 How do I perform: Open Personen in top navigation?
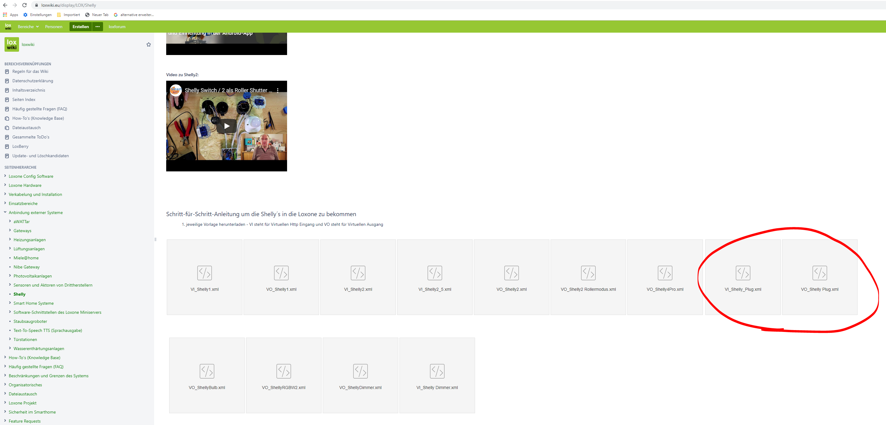pos(54,27)
